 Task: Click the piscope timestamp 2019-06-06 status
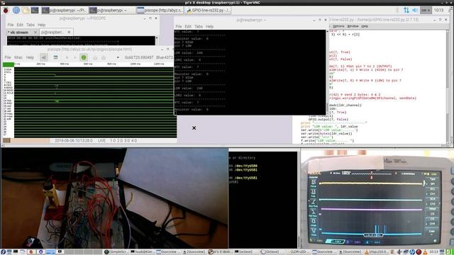(74, 140)
